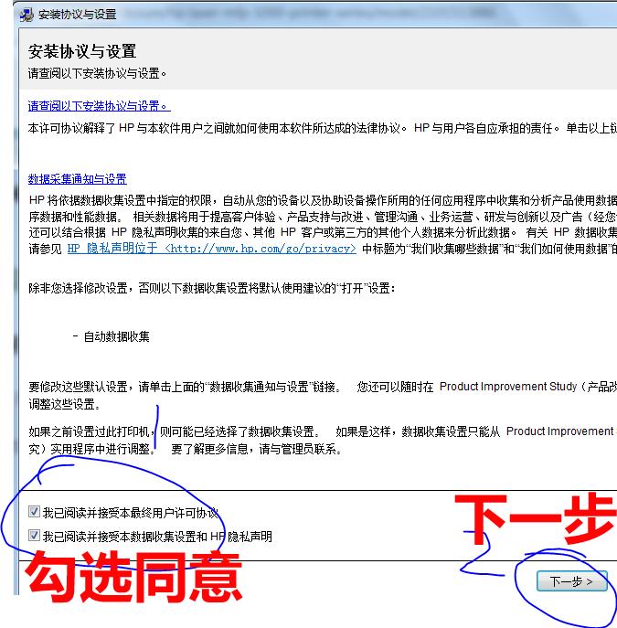Open the HP privacy statement URL link
Screen dimensions: 617x628
click(x=211, y=249)
